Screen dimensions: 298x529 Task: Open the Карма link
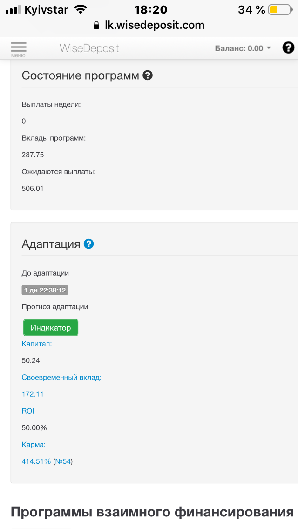34,445
